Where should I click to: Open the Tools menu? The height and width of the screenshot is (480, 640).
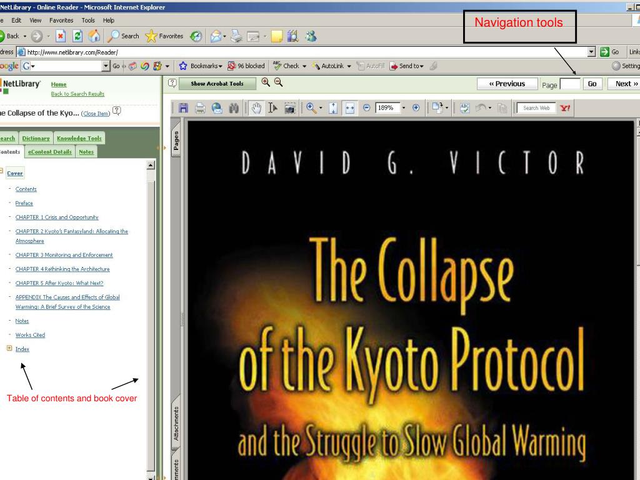point(87,20)
